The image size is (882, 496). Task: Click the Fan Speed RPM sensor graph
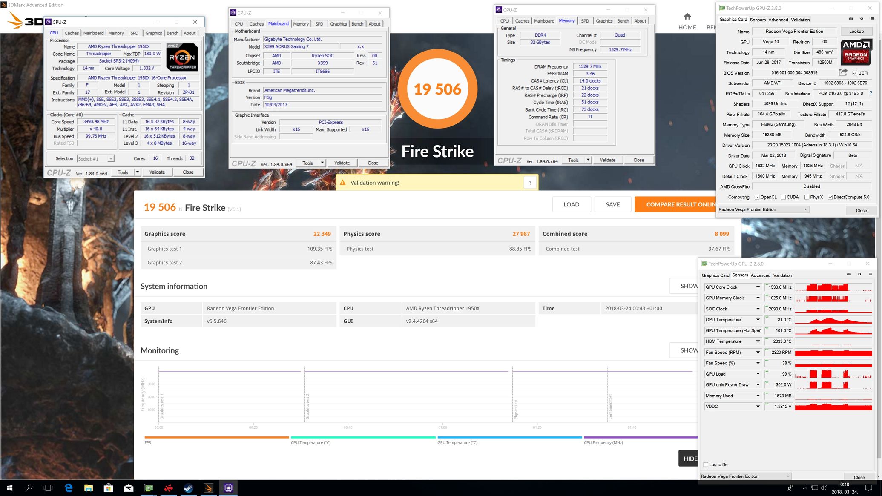coord(833,353)
